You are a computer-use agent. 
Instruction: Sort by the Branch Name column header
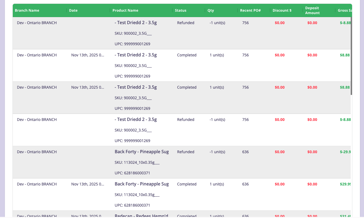point(27,10)
